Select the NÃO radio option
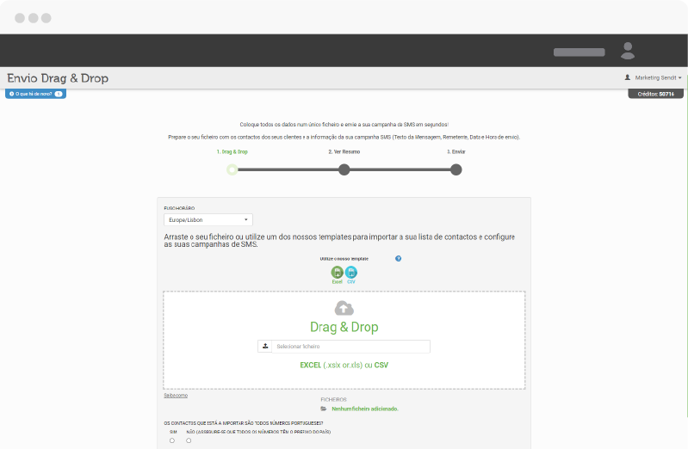 [189, 440]
